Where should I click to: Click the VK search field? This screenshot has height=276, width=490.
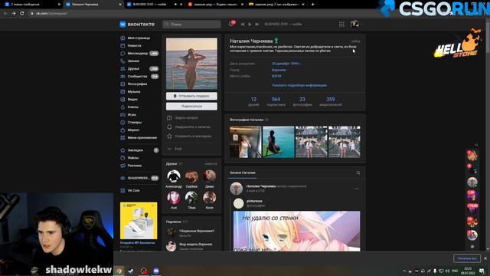191,24
